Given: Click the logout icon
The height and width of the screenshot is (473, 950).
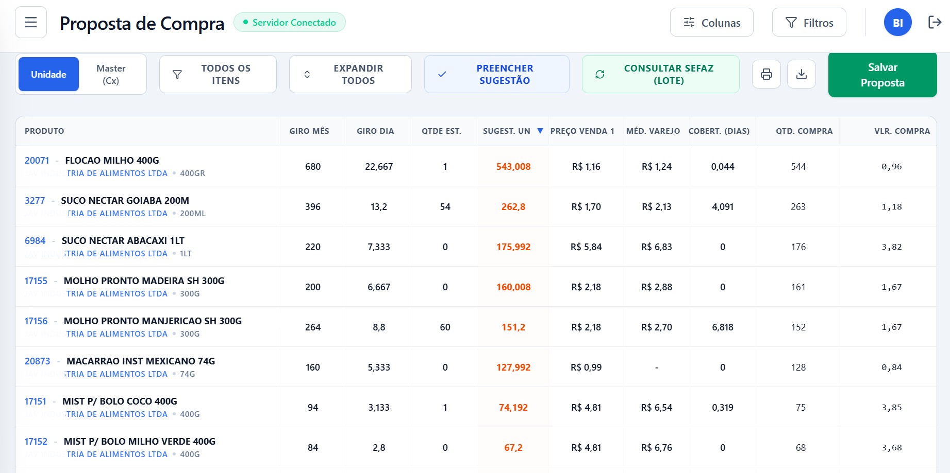Looking at the screenshot, I should click(x=935, y=22).
